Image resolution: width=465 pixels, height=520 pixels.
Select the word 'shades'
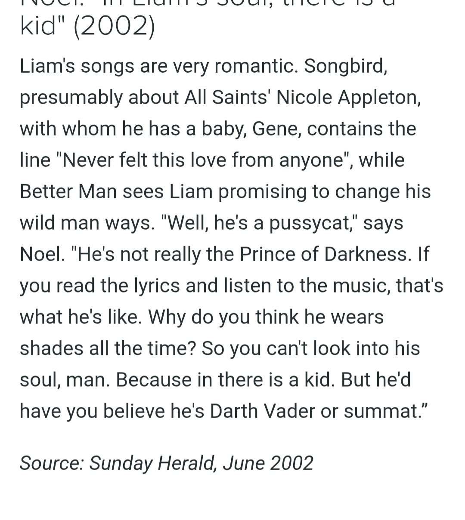point(51,349)
